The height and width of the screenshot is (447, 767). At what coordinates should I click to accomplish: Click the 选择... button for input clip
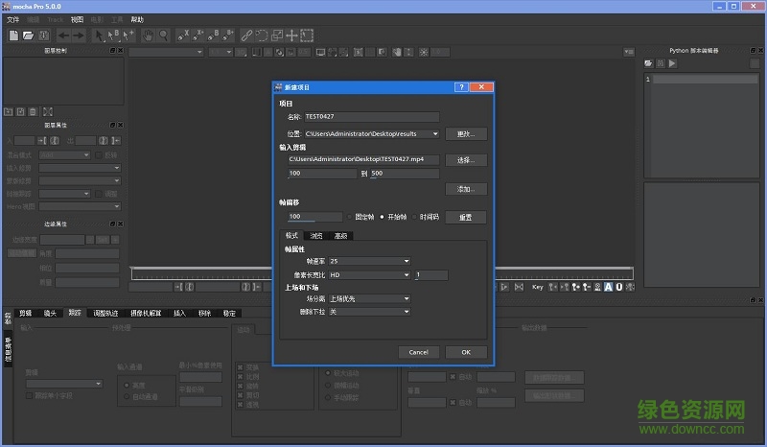coord(465,160)
